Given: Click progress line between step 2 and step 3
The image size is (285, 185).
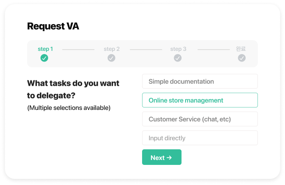Looking at the screenshot, I should click(145, 50).
